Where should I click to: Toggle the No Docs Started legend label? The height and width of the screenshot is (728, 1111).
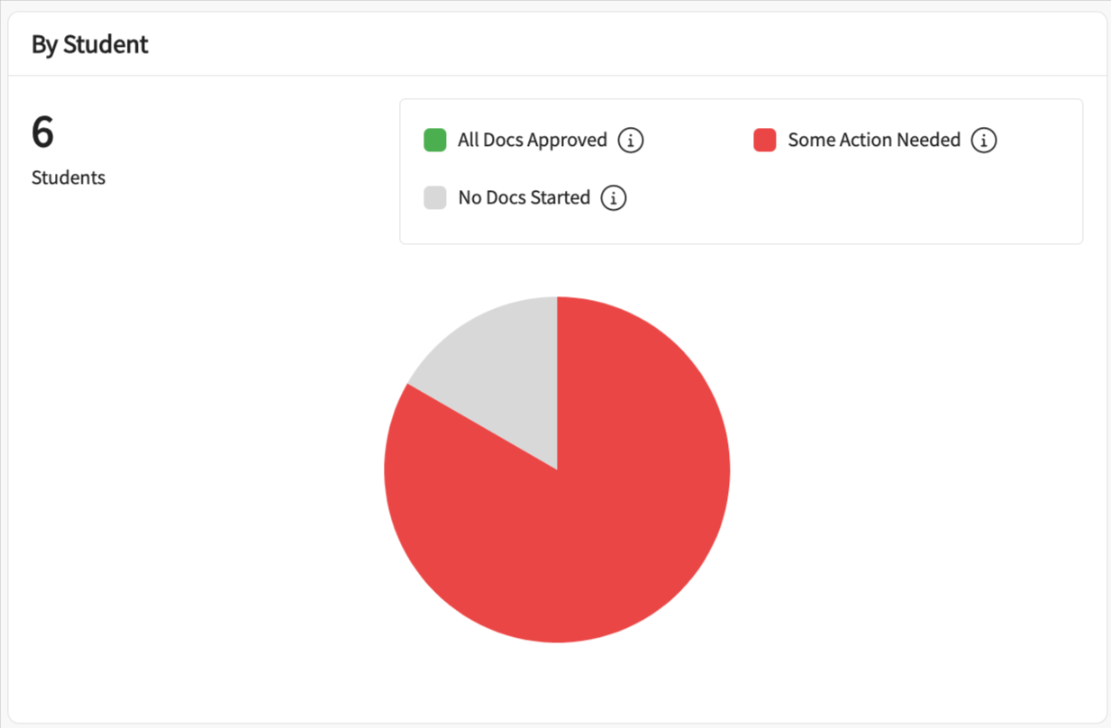pos(524,198)
